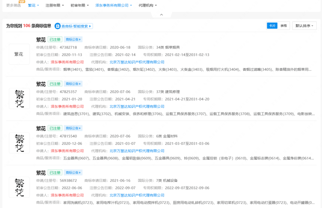
Task: Open the 泽东事务所有限公司 filter dropdown
Action: coord(114,5)
